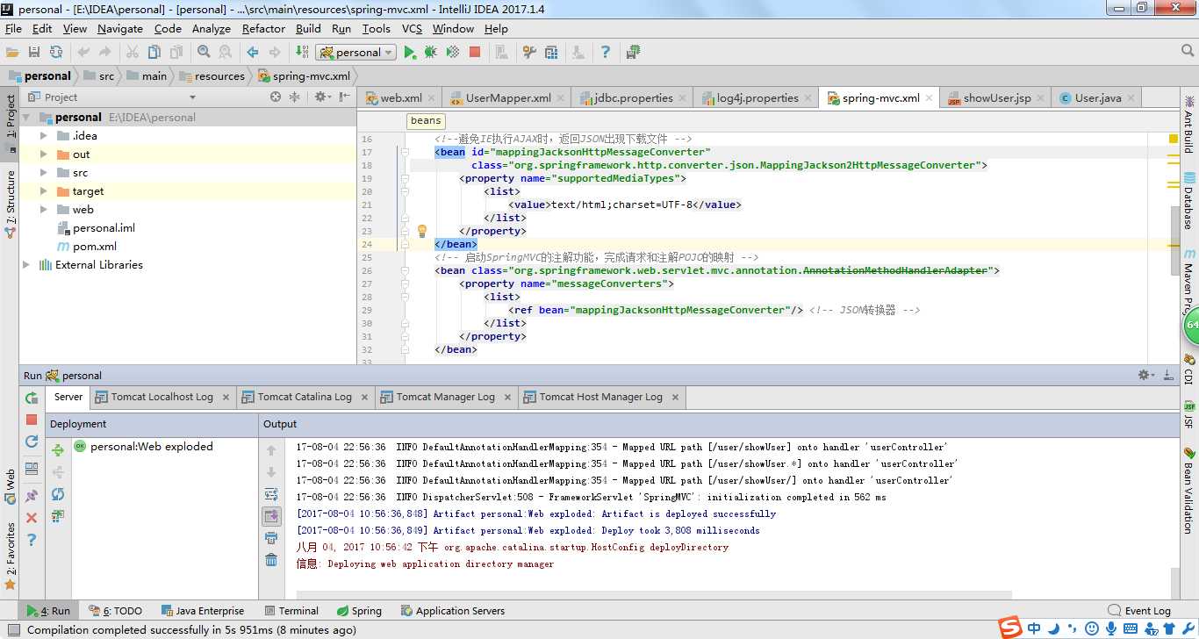Click the Scroll from Source target icon
Image resolution: width=1199 pixels, height=639 pixels.
pos(276,97)
